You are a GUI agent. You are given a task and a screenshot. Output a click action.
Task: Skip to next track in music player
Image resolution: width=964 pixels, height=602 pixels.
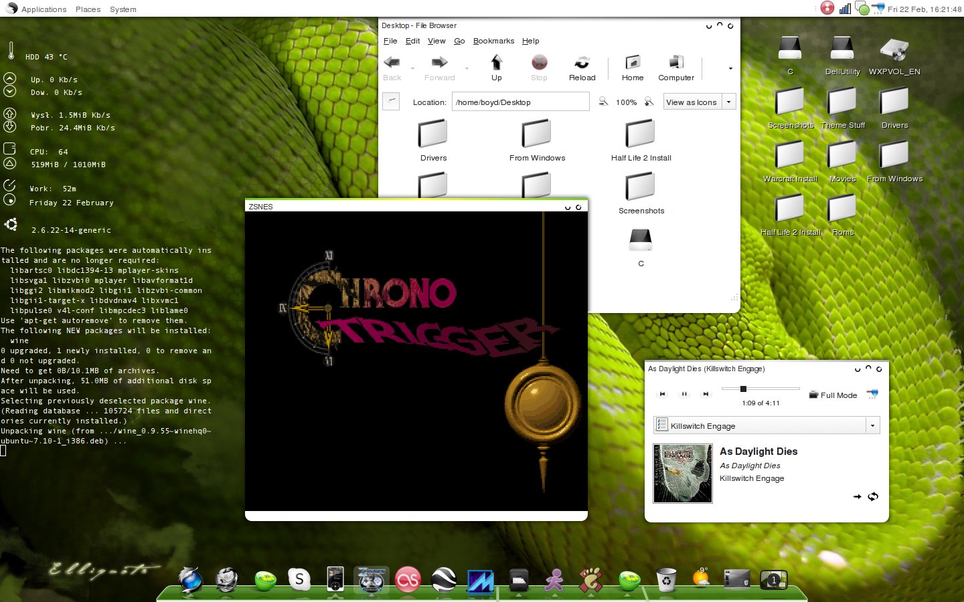click(706, 394)
